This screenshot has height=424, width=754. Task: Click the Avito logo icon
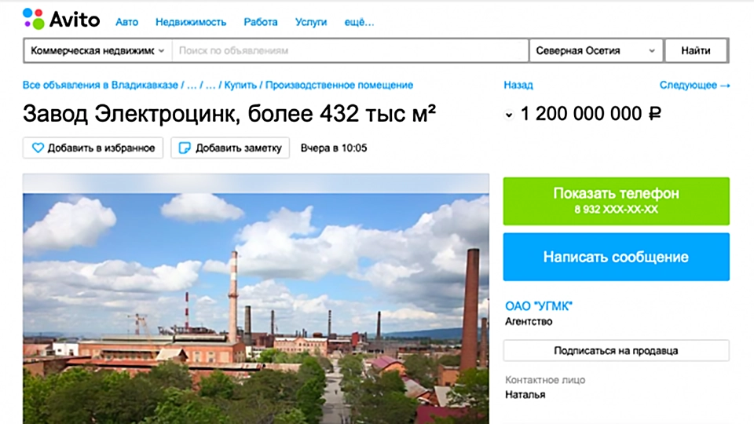coord(33,20)
